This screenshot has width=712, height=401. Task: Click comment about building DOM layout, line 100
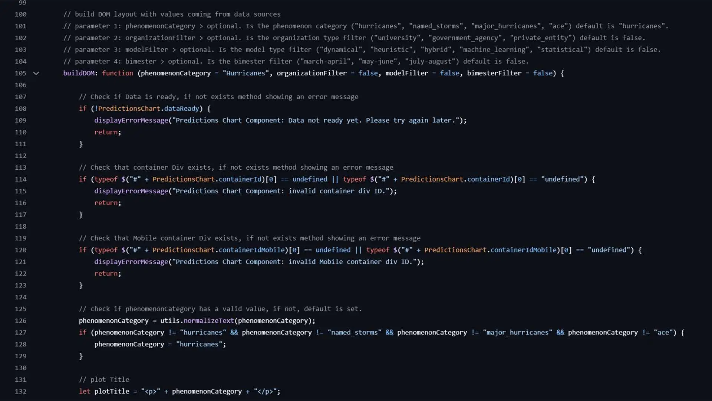(x=172, y=14)
